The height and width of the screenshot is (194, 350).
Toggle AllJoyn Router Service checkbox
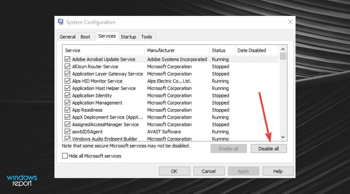[x=68, y=67]
